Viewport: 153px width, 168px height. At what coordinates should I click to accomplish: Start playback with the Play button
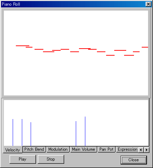pos(23,159)
